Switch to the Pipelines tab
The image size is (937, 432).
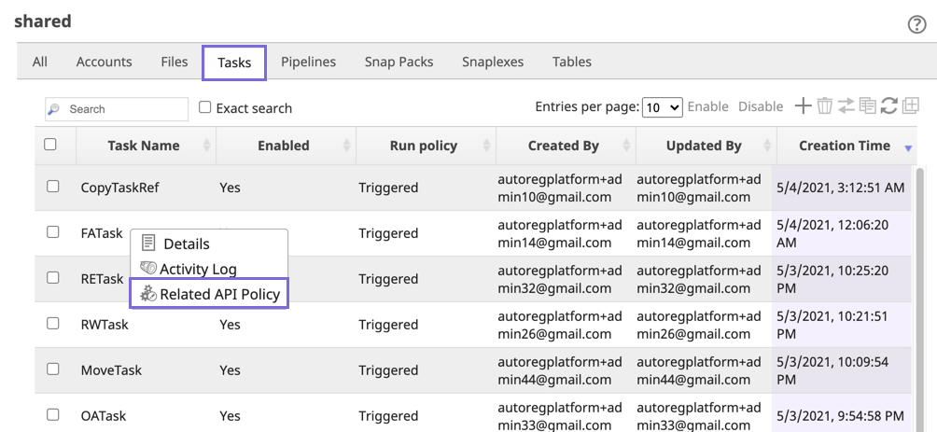click(x=308, y=62)
